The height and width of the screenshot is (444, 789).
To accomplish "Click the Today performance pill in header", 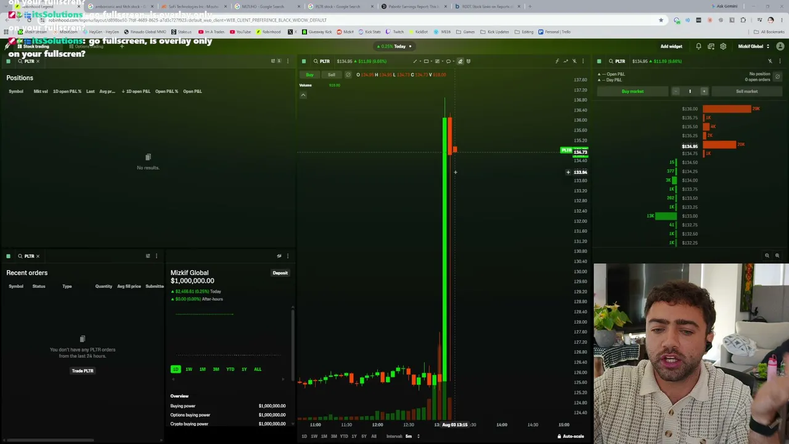I will pyautogui.click(x=394, y=46).
